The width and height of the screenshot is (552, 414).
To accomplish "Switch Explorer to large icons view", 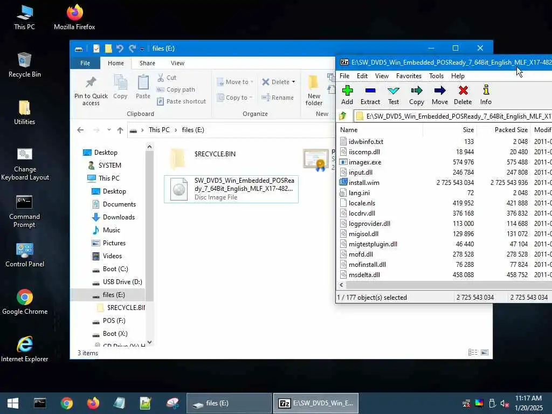I will click(x=485, y=353).
